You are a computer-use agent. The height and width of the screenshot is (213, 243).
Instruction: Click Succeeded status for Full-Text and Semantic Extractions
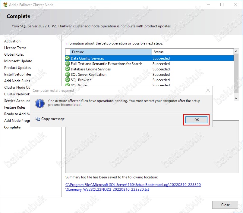161,64
